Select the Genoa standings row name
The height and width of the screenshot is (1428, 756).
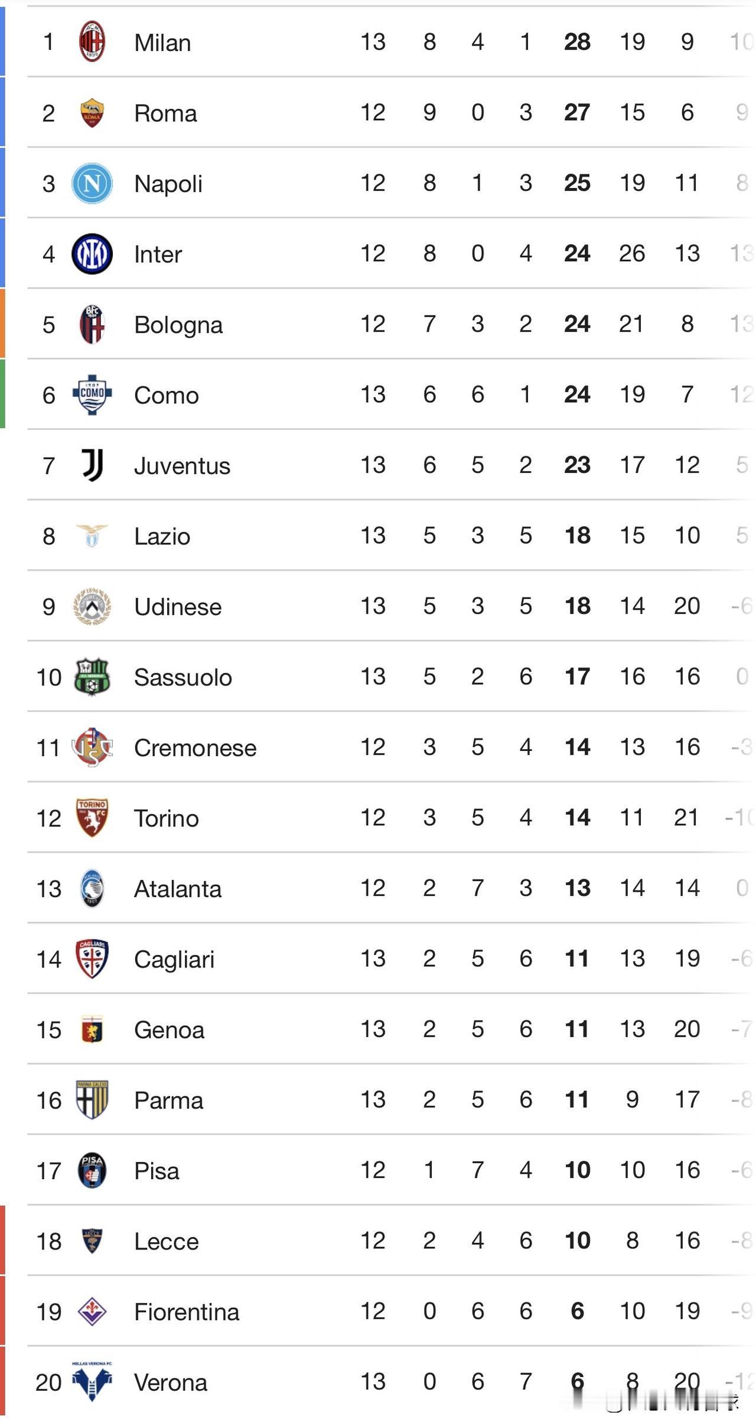point(169,1030)
